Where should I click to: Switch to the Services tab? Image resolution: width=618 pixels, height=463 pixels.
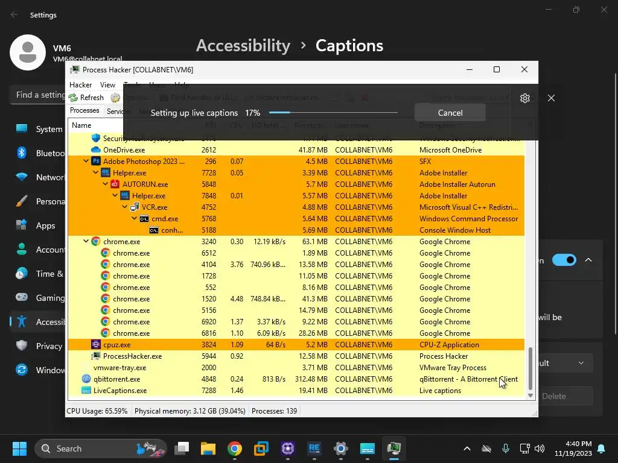point(114,112)
